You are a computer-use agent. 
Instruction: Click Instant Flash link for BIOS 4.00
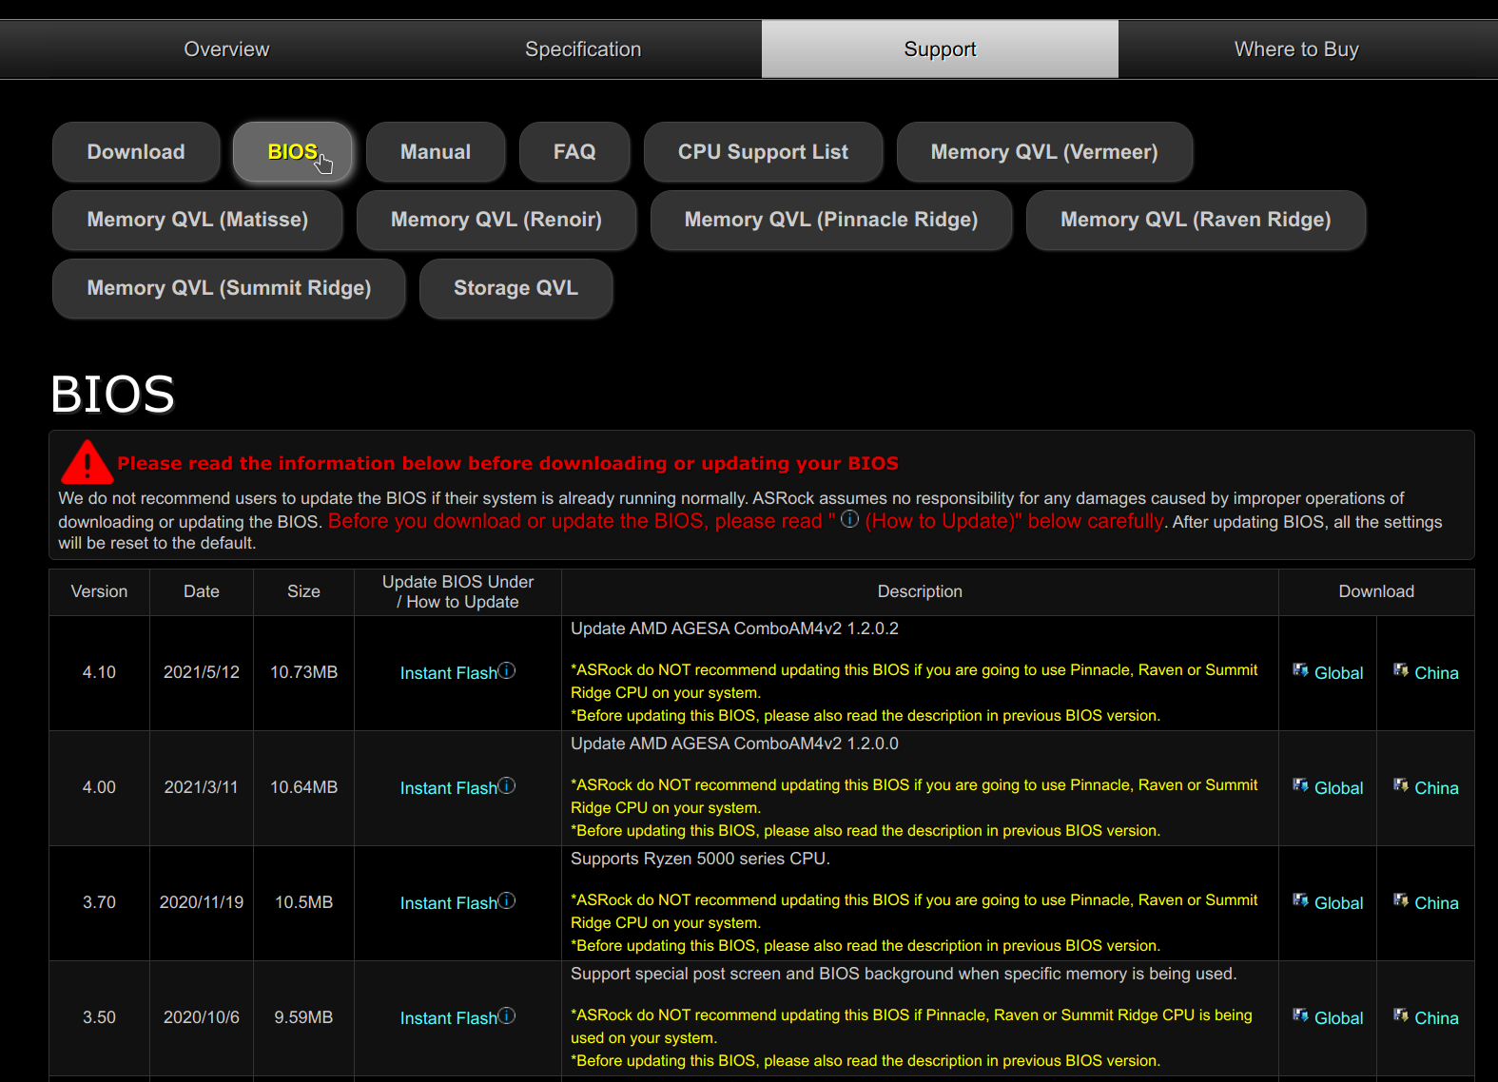(x=449, y=788)
